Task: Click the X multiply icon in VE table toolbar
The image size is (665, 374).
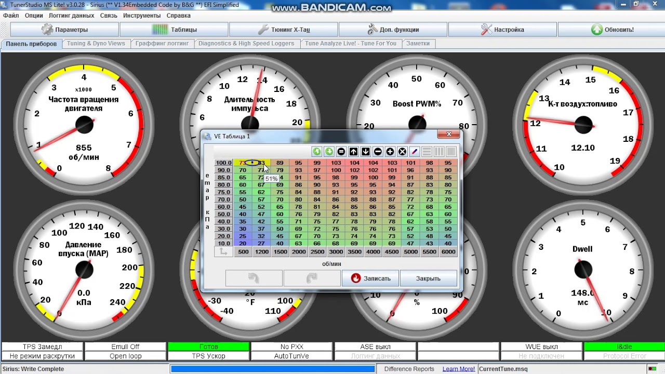Action: coord(402,152)
